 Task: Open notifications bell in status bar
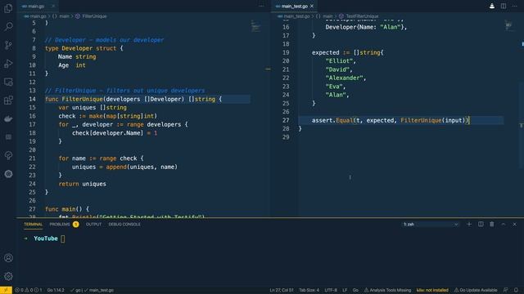click(x=517, y=290)
